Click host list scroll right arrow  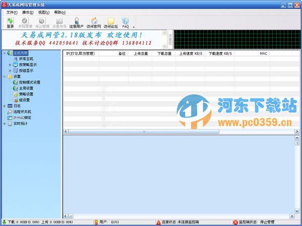click(x=297, y=132)
